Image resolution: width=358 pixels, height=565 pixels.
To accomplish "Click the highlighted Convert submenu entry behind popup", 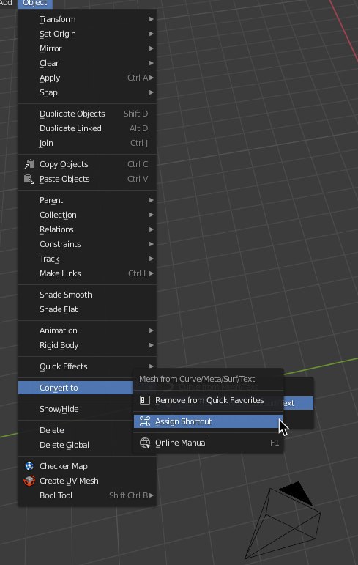I will (x=298, y=403).
